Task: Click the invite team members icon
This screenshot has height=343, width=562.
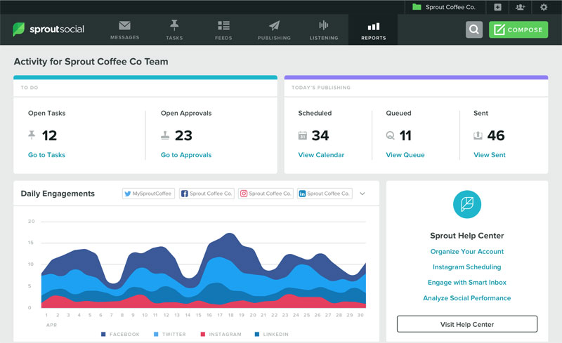Action: click(x=520, y=7)
